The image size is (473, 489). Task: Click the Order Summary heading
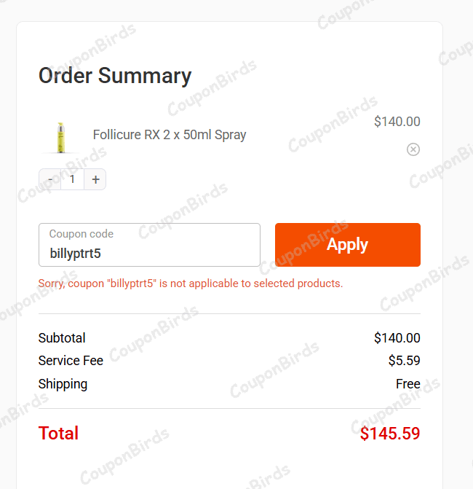115,76
